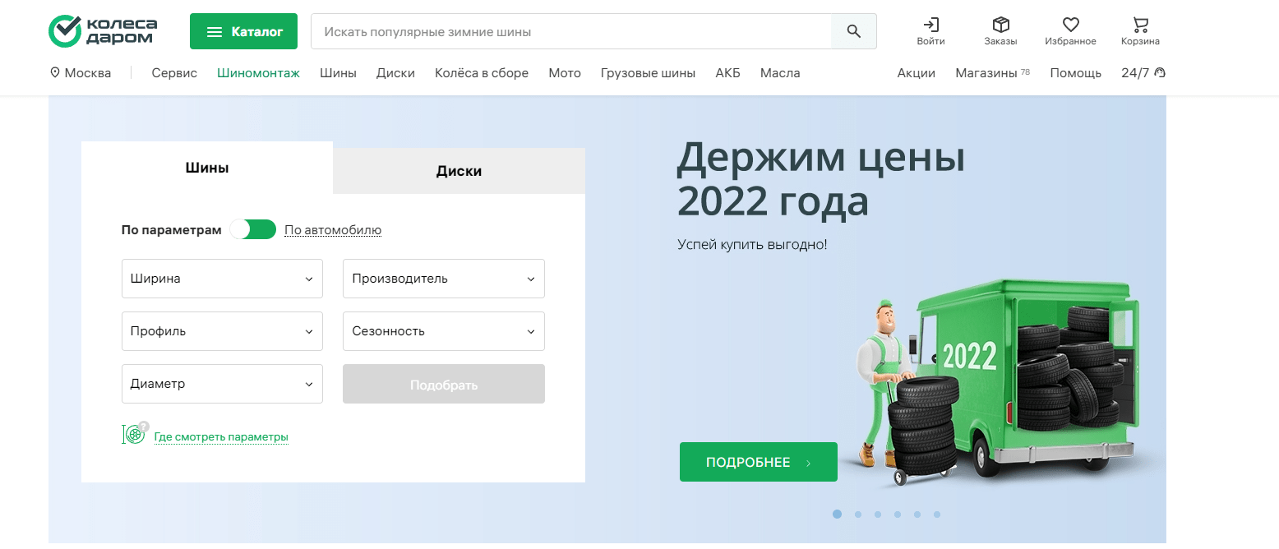Image resolution: width=1279 pixels, height=549 pixels.
Task: Open Шины navigation item
Action: point(338,72)
